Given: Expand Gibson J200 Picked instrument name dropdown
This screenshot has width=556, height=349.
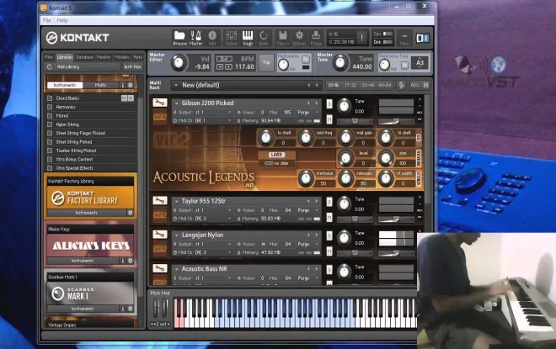Looking at the screenshot, I should [176, 103].
